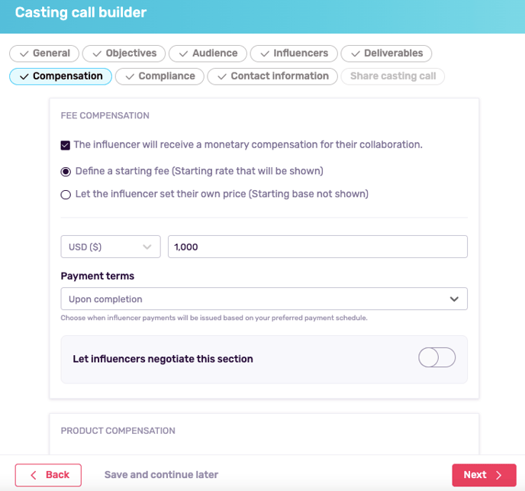Open the USD ($) currency dropdown
This screenshot has width=525, height=491.
tap(111, 247)
